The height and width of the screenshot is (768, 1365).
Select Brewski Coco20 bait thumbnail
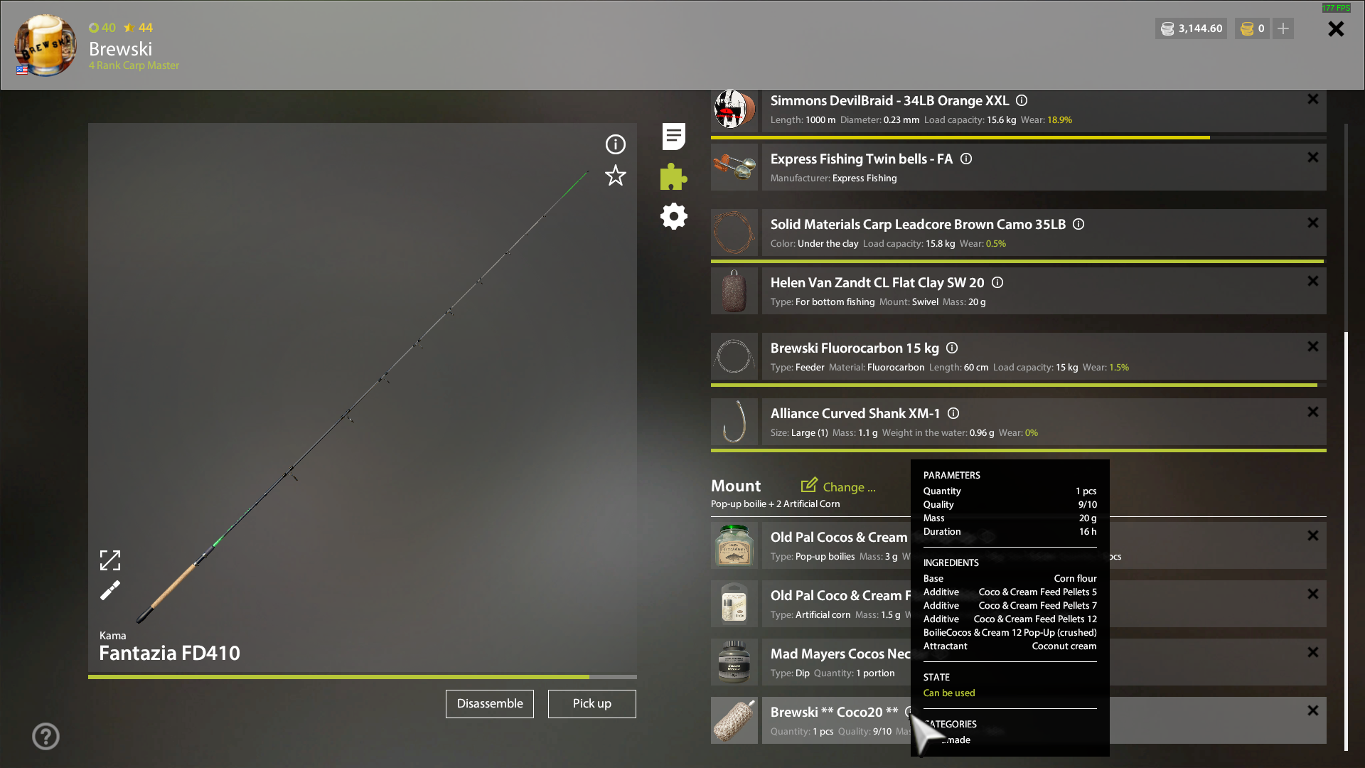(x=734, y=720)
